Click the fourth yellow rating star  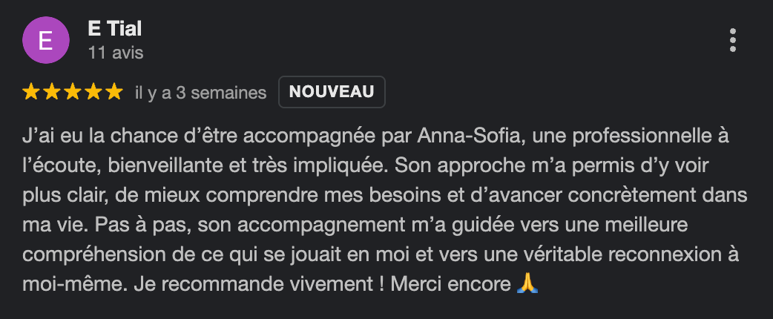point(93,93)
